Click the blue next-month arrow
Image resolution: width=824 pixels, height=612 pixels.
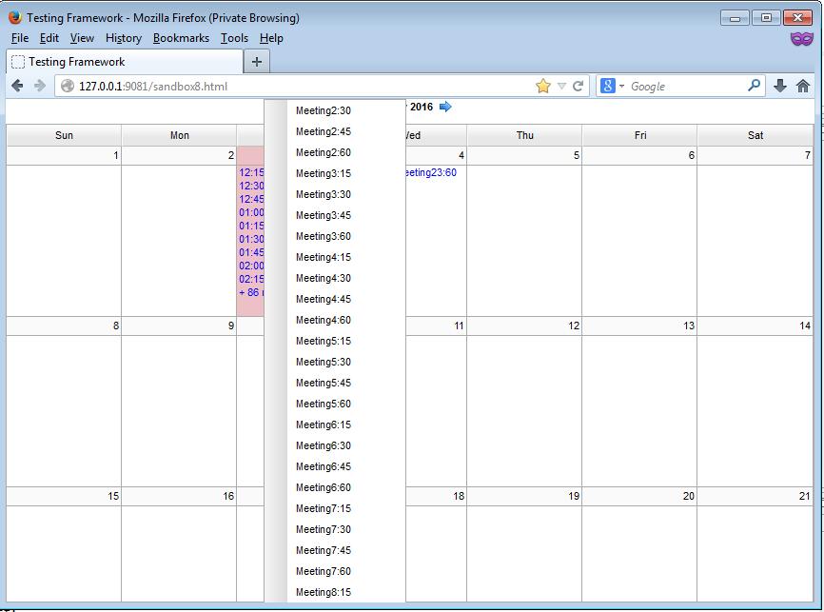[x=445, y=107]
